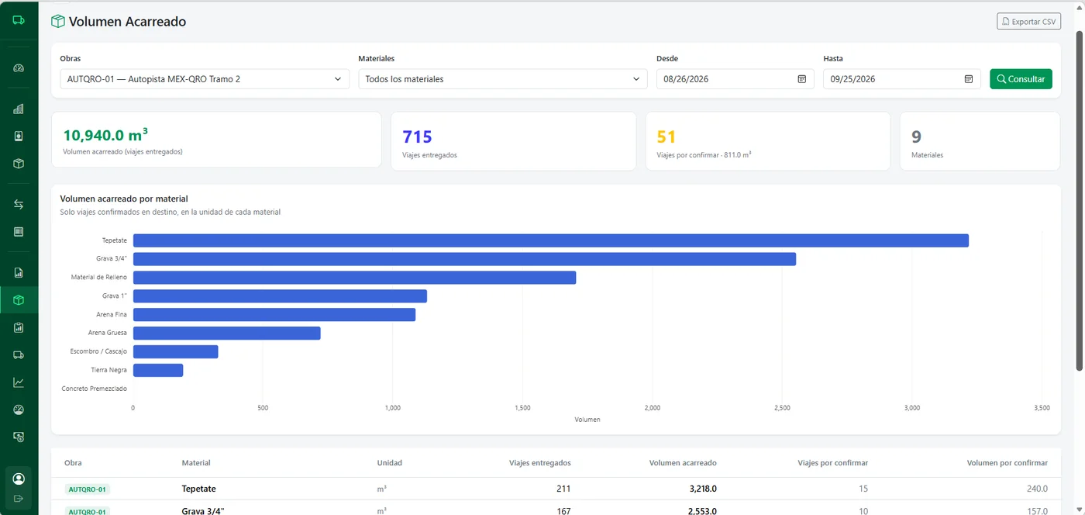Click the 'Viajes entregados' column header
Image resolution: width=1085 pixels, height=515 pixels.
(x=539, y=463)
